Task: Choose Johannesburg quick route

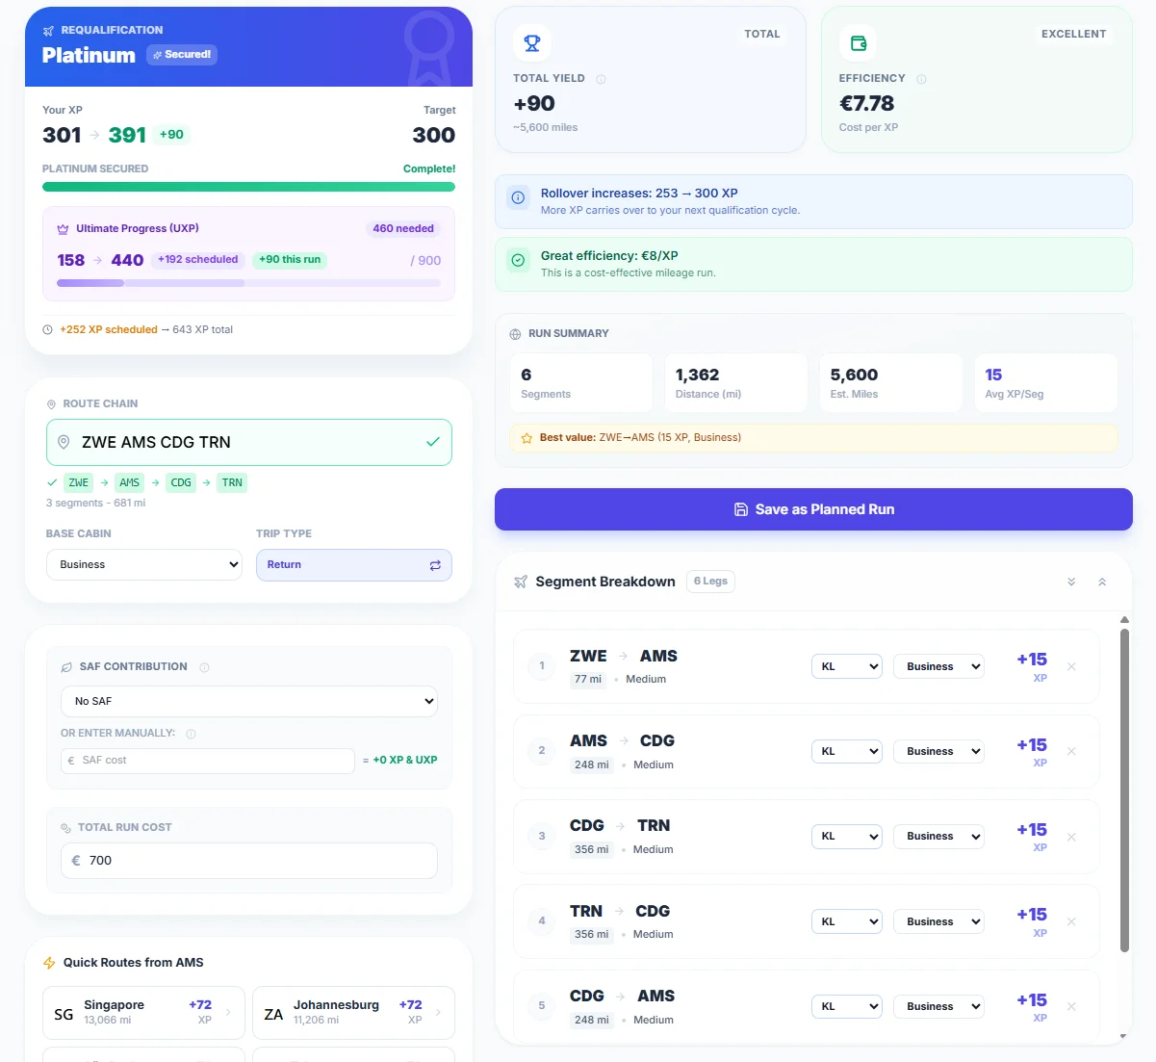Action: tap(353, 1013)
